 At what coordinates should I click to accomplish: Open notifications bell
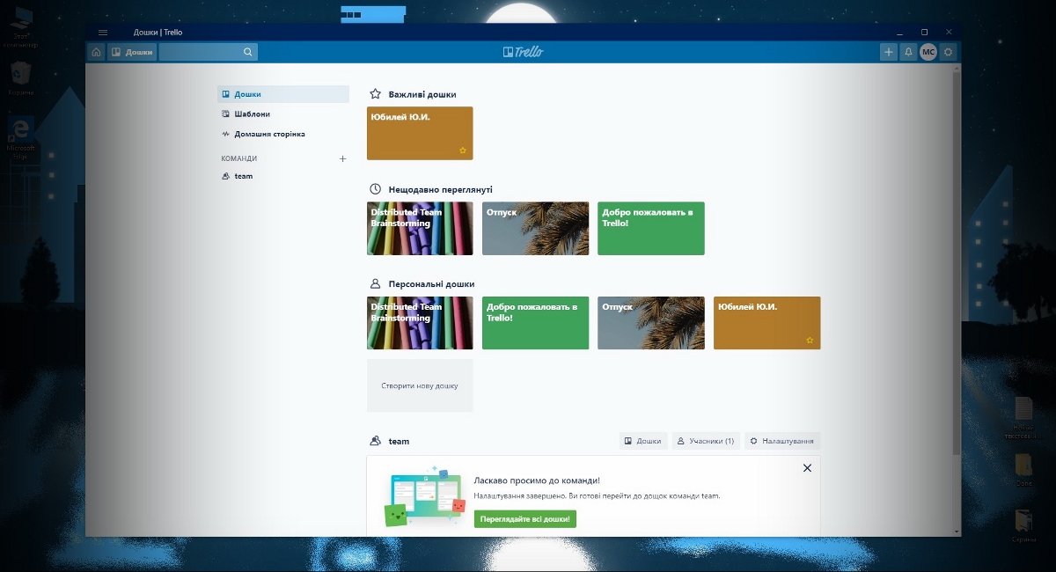pyautogui.click(x=908, y=52)
